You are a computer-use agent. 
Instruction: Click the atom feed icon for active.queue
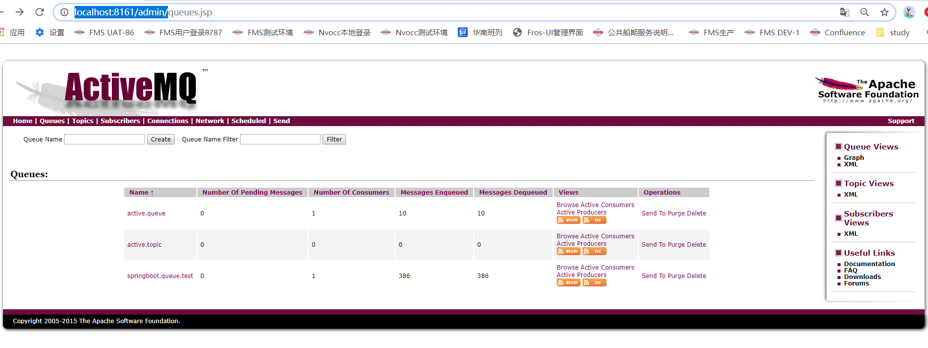coord(568,220)
